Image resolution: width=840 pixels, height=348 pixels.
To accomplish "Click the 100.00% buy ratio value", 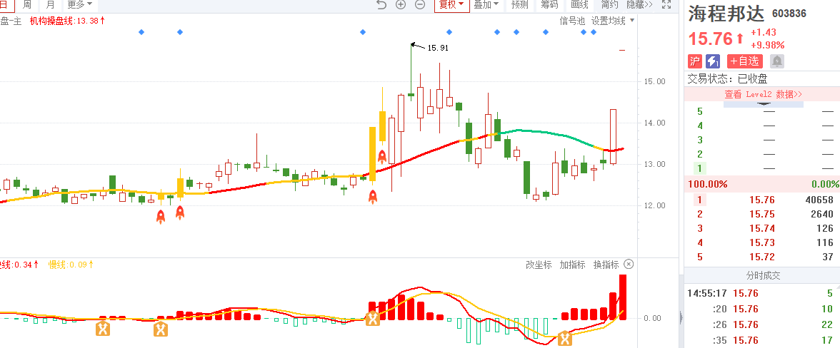I will point(708,185).
